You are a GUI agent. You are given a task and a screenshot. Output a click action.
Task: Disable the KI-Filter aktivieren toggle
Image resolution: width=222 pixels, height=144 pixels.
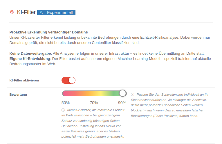[68, 80]
